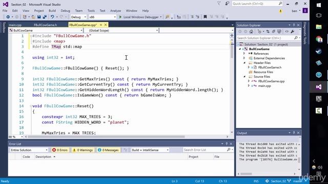Save the current file with the floppy icon
The image size is (328, 184).
(39, 17)
